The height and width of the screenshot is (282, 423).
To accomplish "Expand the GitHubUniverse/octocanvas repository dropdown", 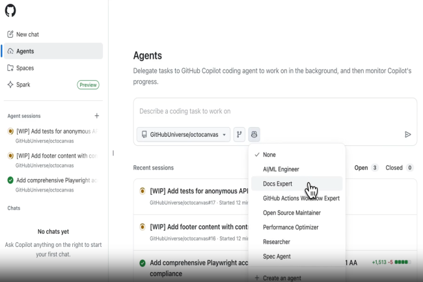I will pyautogui.click(x=184, y=135).
